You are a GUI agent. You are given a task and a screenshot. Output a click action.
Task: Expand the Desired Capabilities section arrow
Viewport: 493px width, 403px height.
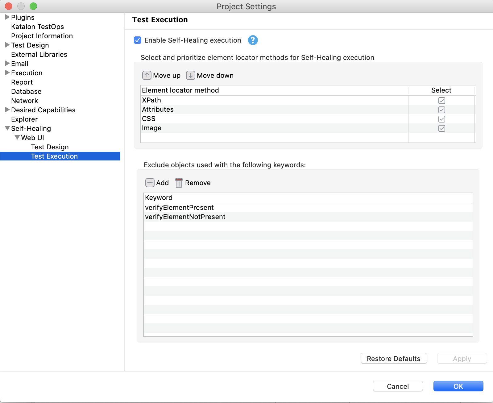point(7,110)
